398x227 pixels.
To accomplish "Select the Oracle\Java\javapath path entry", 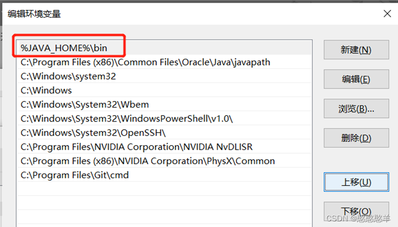I will [164, 62].
